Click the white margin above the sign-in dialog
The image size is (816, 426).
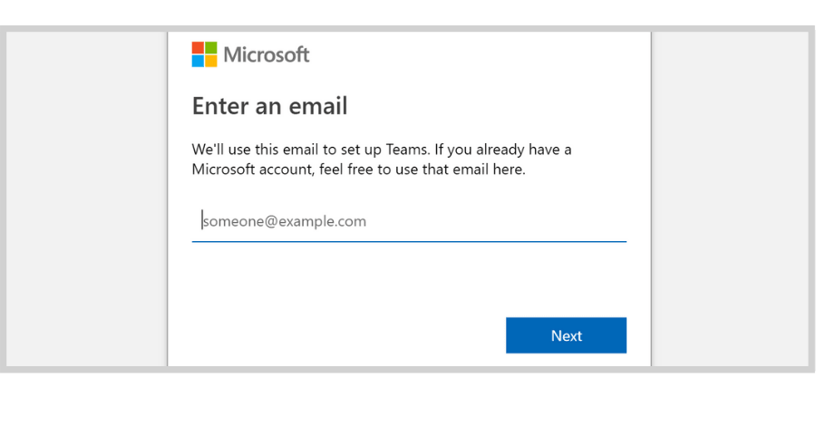[408, 12]
